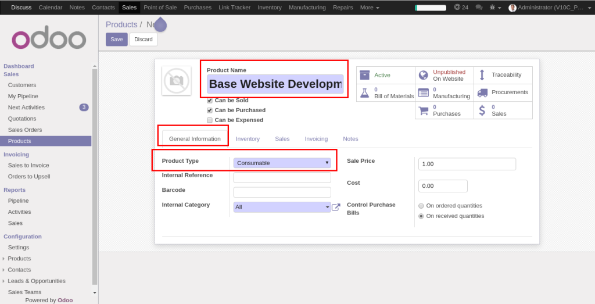Expand the More menu in top bar

point(370,8)
